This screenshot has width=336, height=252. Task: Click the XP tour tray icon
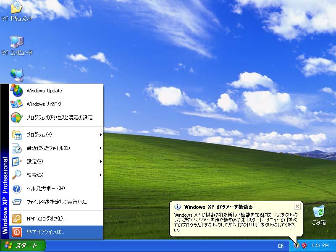(x=297, y=246)
